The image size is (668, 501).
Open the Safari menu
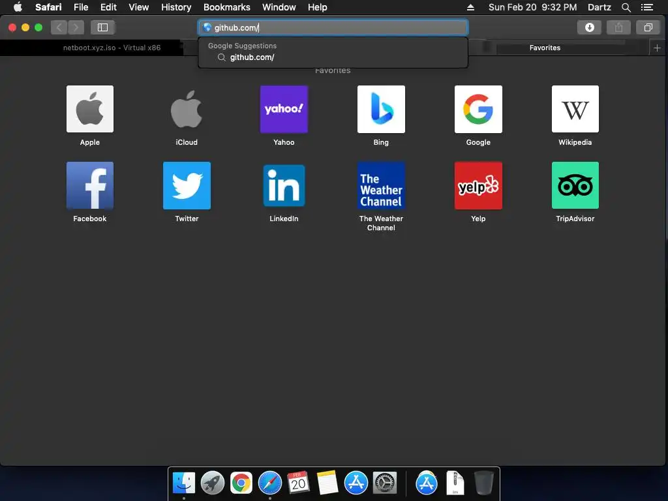tap(48, 7)
